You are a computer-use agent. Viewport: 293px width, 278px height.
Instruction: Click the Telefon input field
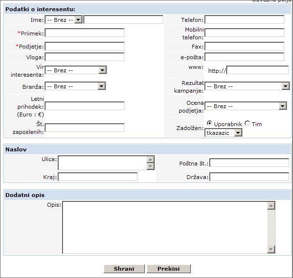(x=245, y=20)
